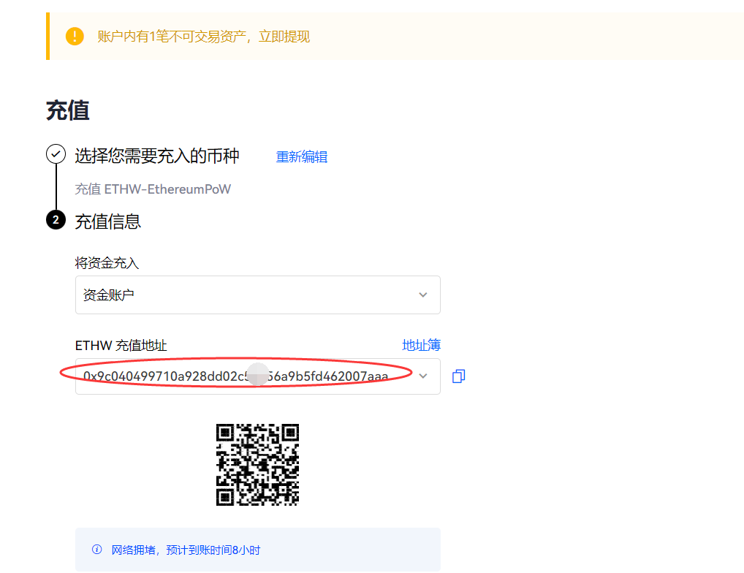Image resolution: width=744 pixels, height=573 pixels.
Task: Expand the 资金账户 dropdown chevron
Action: [422, 295]
